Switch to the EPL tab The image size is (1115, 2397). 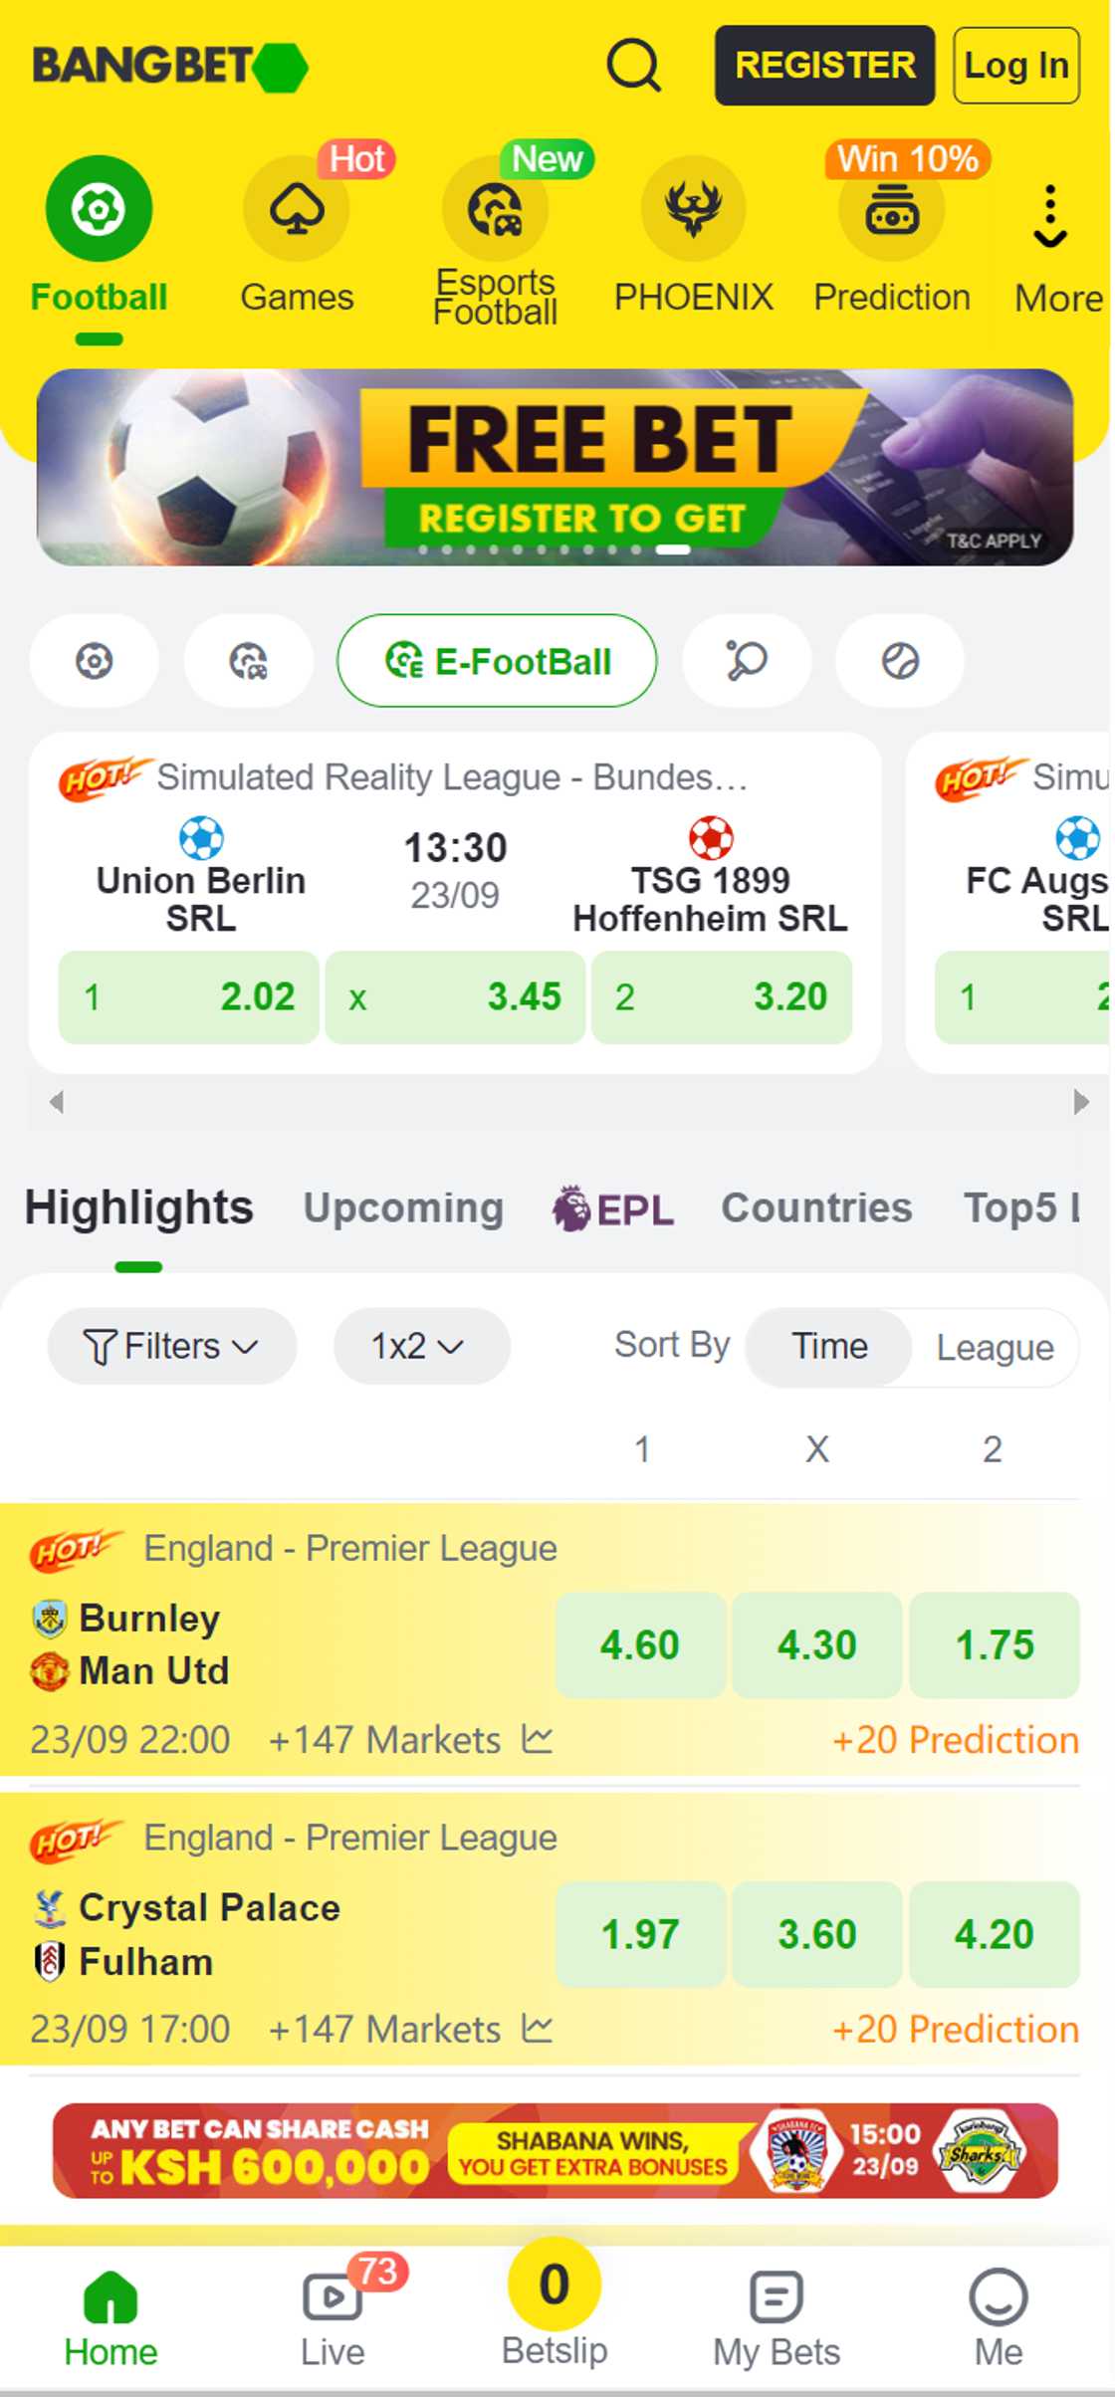613,1209
